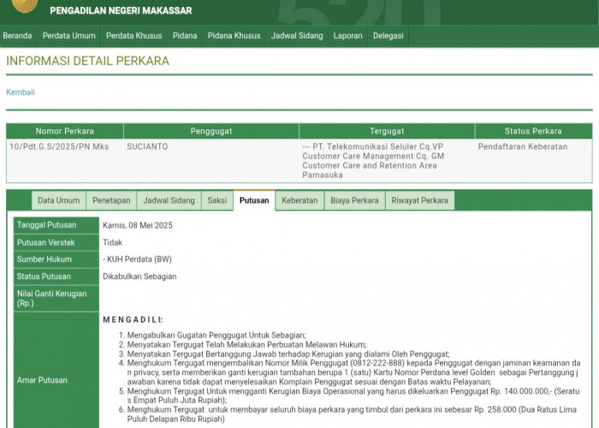Click verdict item Mengabulkan Gugatan Penggugat Untuk Sebagian

[x=216, y=336]
